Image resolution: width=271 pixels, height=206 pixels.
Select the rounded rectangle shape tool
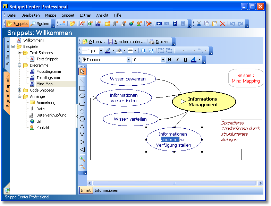pos(82,104)
